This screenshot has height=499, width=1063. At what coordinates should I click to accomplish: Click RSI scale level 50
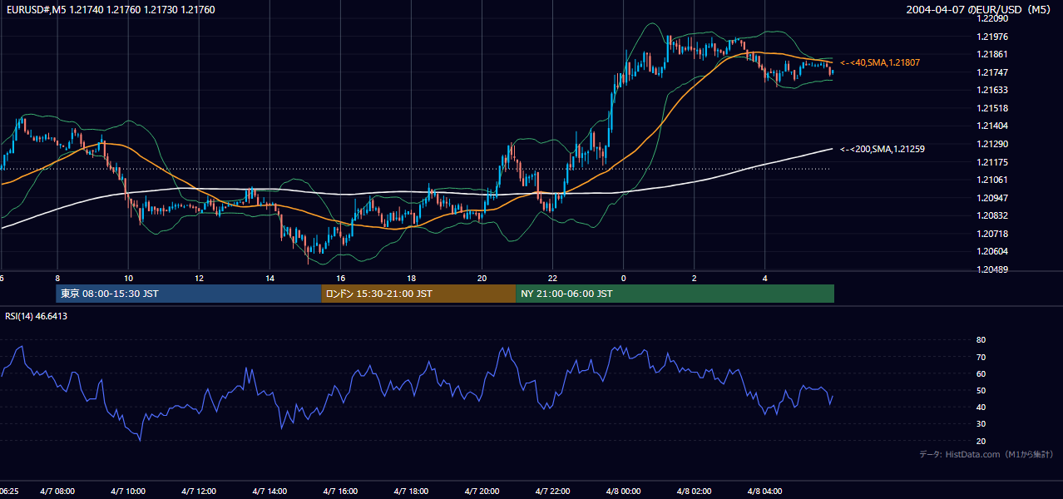click(x=981, y=390)
